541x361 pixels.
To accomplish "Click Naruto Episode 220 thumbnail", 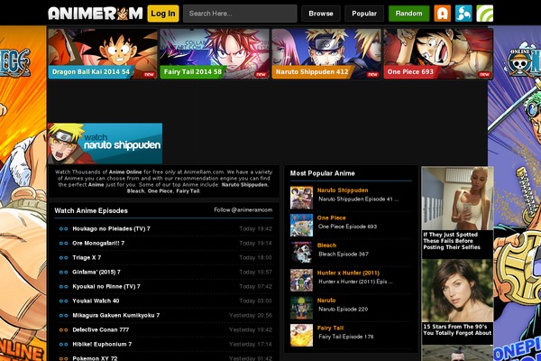I will click(x=301, y=308).
